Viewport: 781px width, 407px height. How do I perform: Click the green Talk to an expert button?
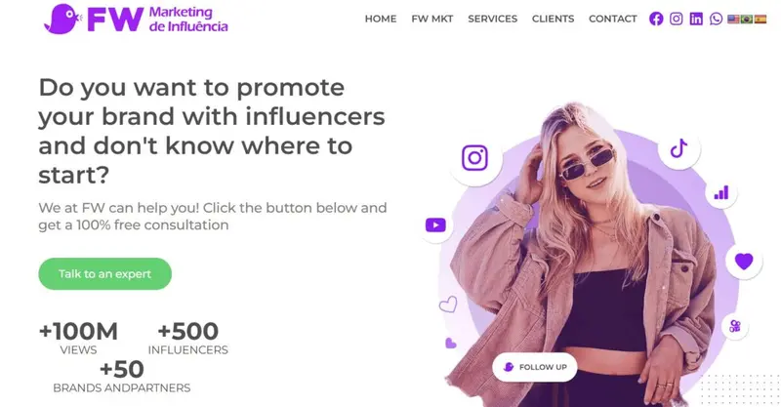click(105, 274)
